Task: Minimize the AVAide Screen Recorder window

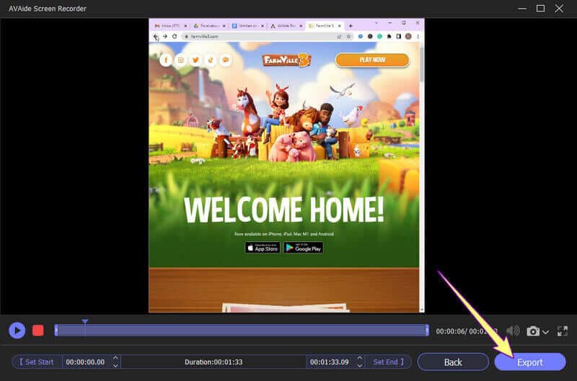Action: 521,9
